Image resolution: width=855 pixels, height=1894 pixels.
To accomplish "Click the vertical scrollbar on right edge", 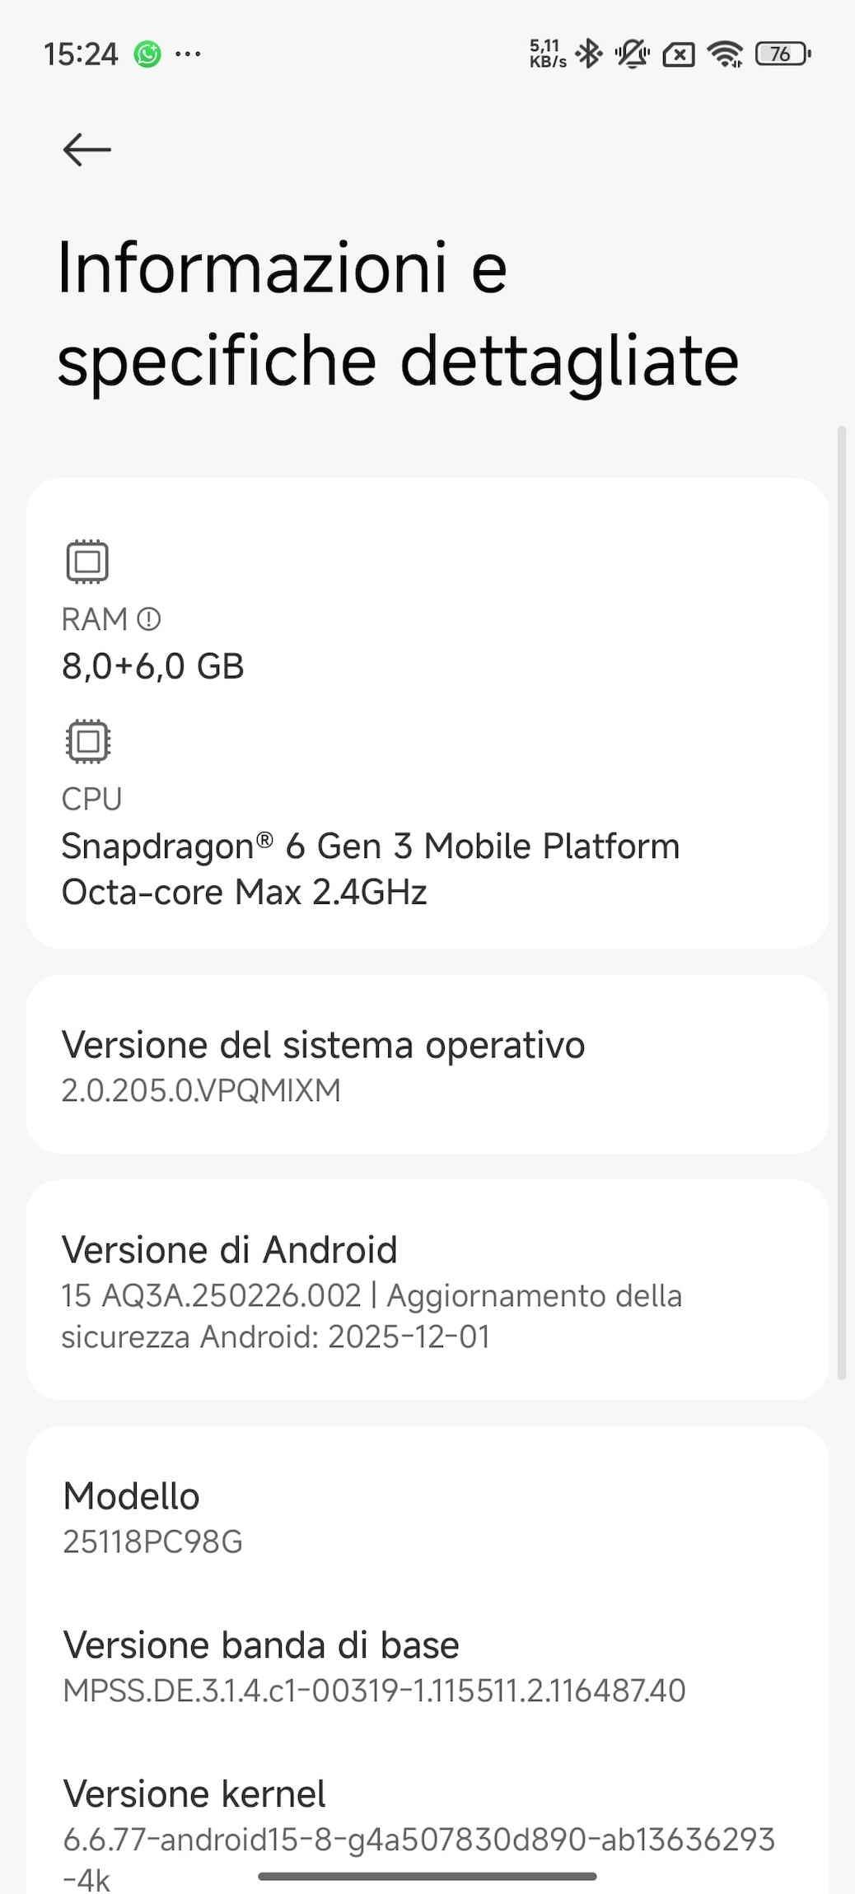I will 841,902.
